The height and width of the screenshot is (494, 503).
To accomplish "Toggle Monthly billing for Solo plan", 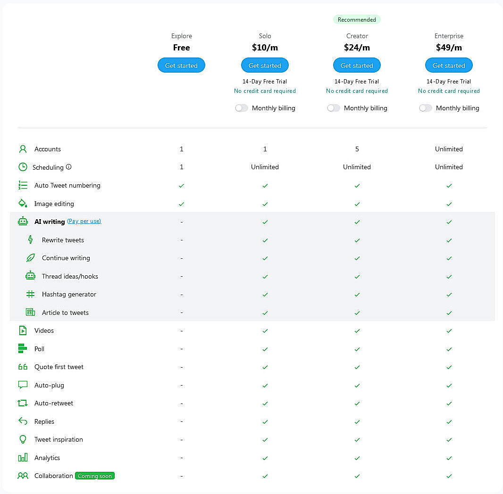I will tap(242, 108).
